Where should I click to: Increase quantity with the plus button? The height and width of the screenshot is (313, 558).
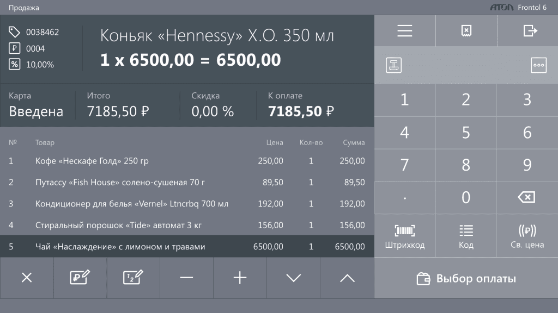point(240,278)
